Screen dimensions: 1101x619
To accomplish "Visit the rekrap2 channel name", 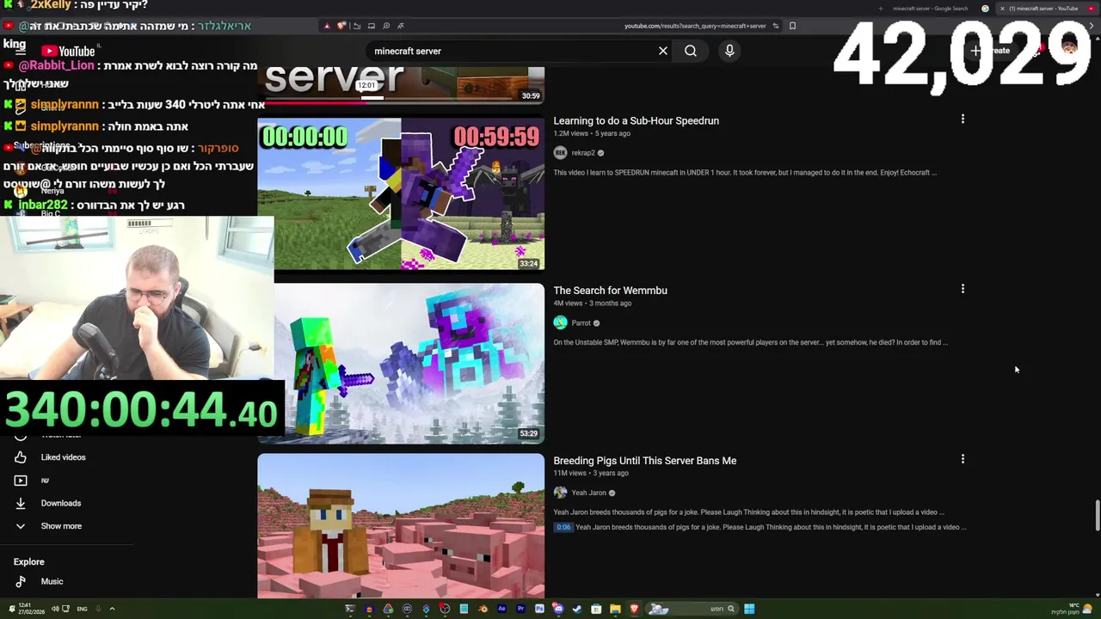I will pos(583,153).
